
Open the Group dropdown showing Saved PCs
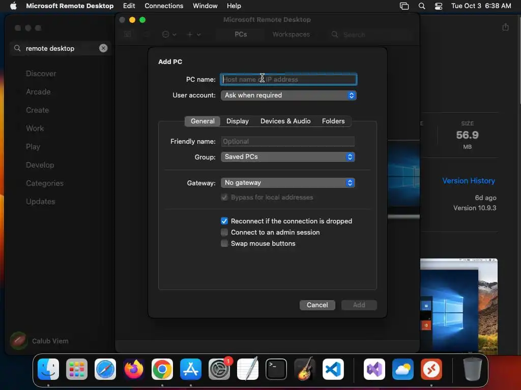click(x=288, y=157)
